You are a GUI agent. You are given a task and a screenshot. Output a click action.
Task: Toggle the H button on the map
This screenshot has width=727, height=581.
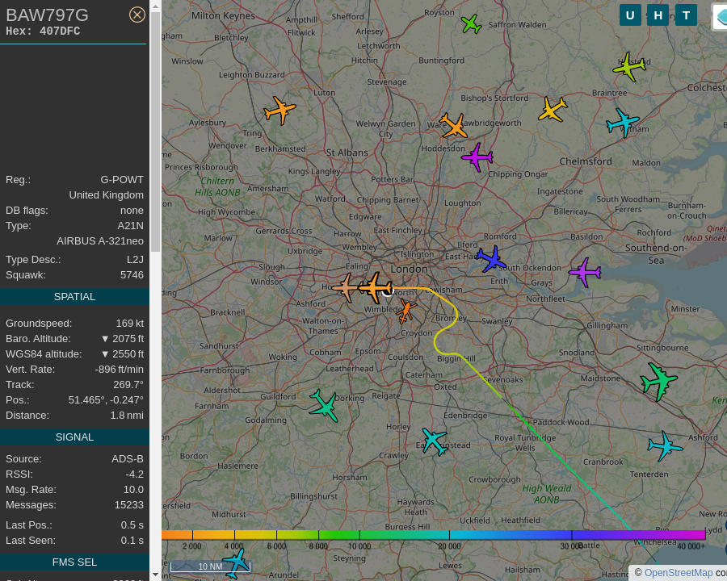[x=658, y=15]
